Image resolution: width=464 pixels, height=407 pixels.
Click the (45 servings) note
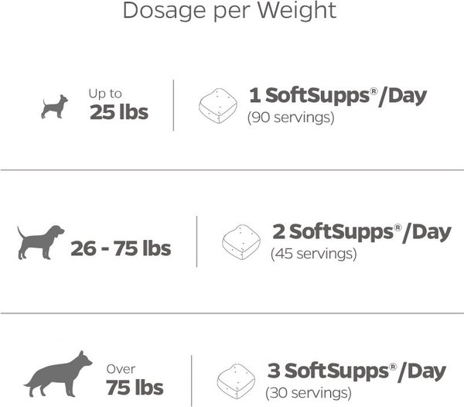(x=312, y=254)
